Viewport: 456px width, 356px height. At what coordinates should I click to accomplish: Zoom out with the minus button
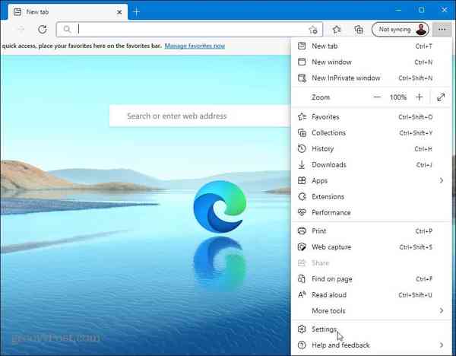click(377, 97)
